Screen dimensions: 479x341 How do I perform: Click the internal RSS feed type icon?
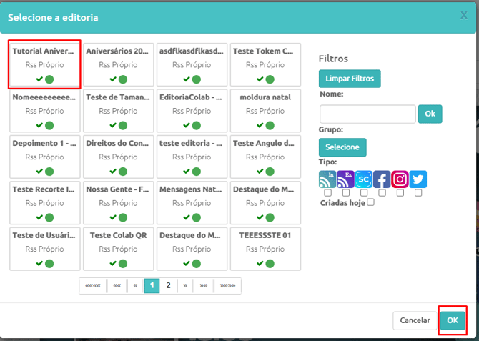pyautogui.click(x=327, y=179)
